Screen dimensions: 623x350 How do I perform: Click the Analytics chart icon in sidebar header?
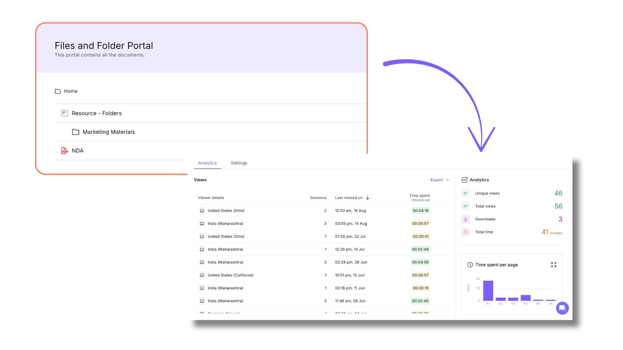(465, 180)
